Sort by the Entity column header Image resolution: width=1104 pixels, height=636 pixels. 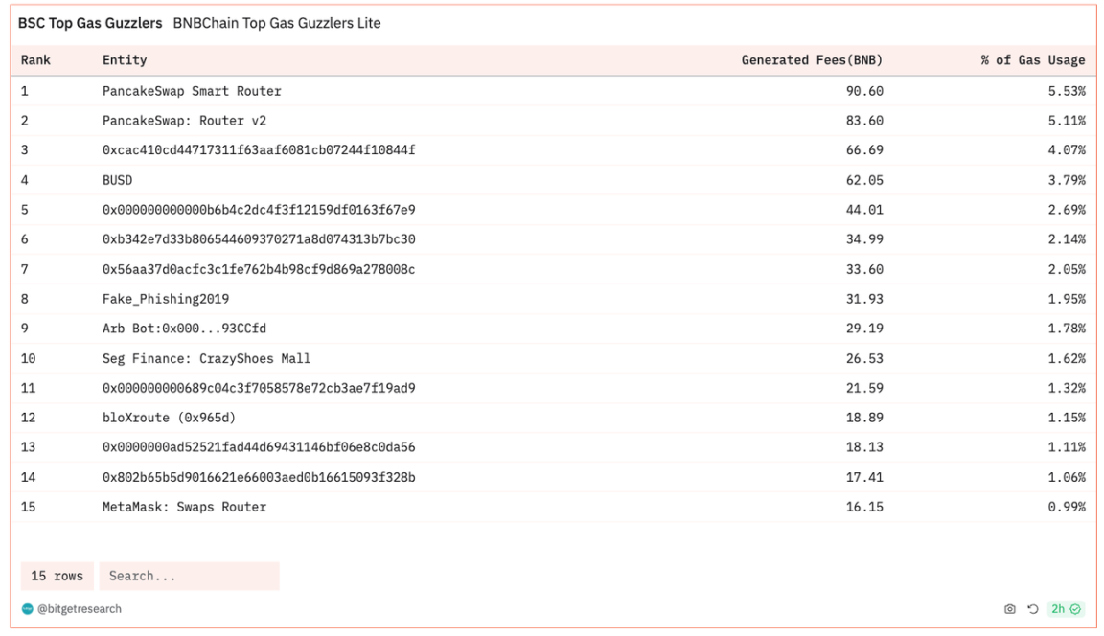[125, 60]
